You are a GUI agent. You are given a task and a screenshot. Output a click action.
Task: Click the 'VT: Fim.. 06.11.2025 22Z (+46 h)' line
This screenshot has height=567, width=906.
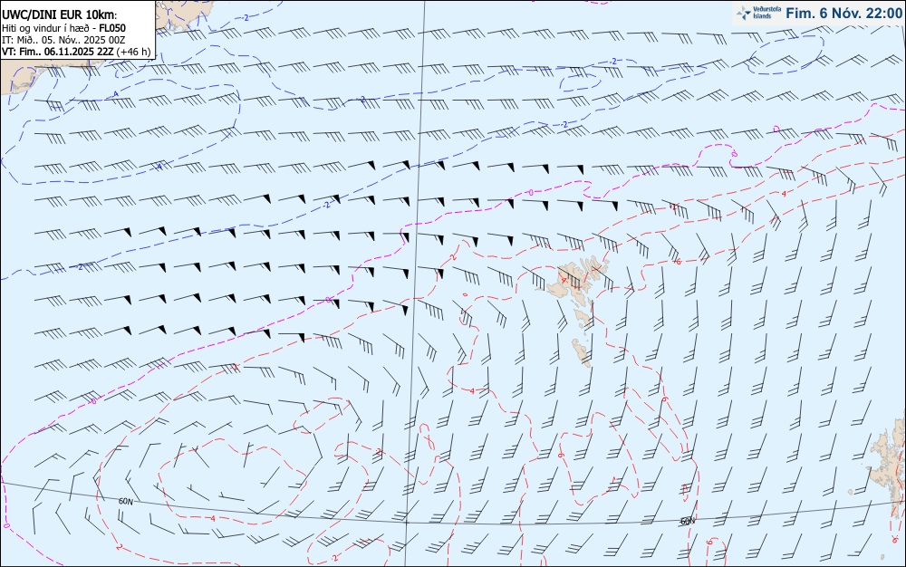tap(76, 52)
